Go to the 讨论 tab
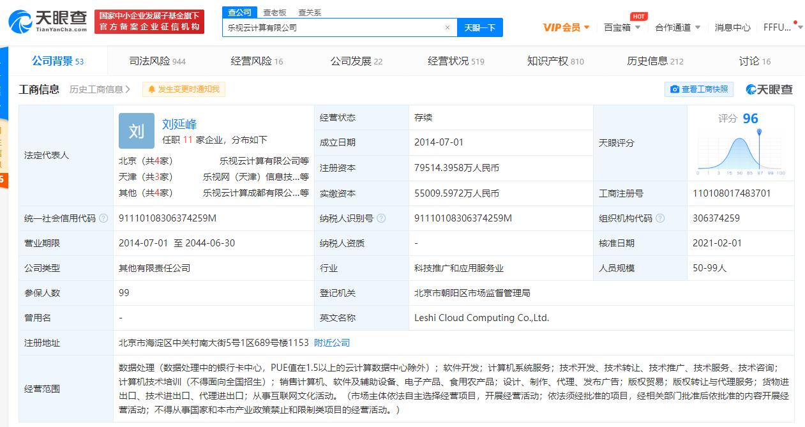Screen dimensions: 805x427 click(x=755, y=61)
